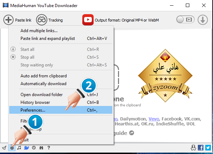The height and width of the screenshot is (154, 213).
Task: Open the Vevo hyperlink
Action: click(154, 119)
